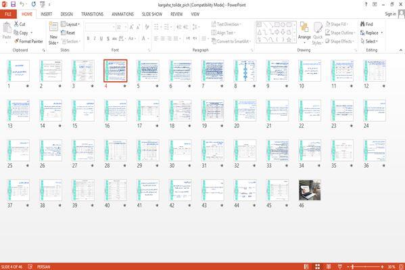405x270 pixels.
Task: Click Increase Font Size icon
Action: tap(131, 27)
